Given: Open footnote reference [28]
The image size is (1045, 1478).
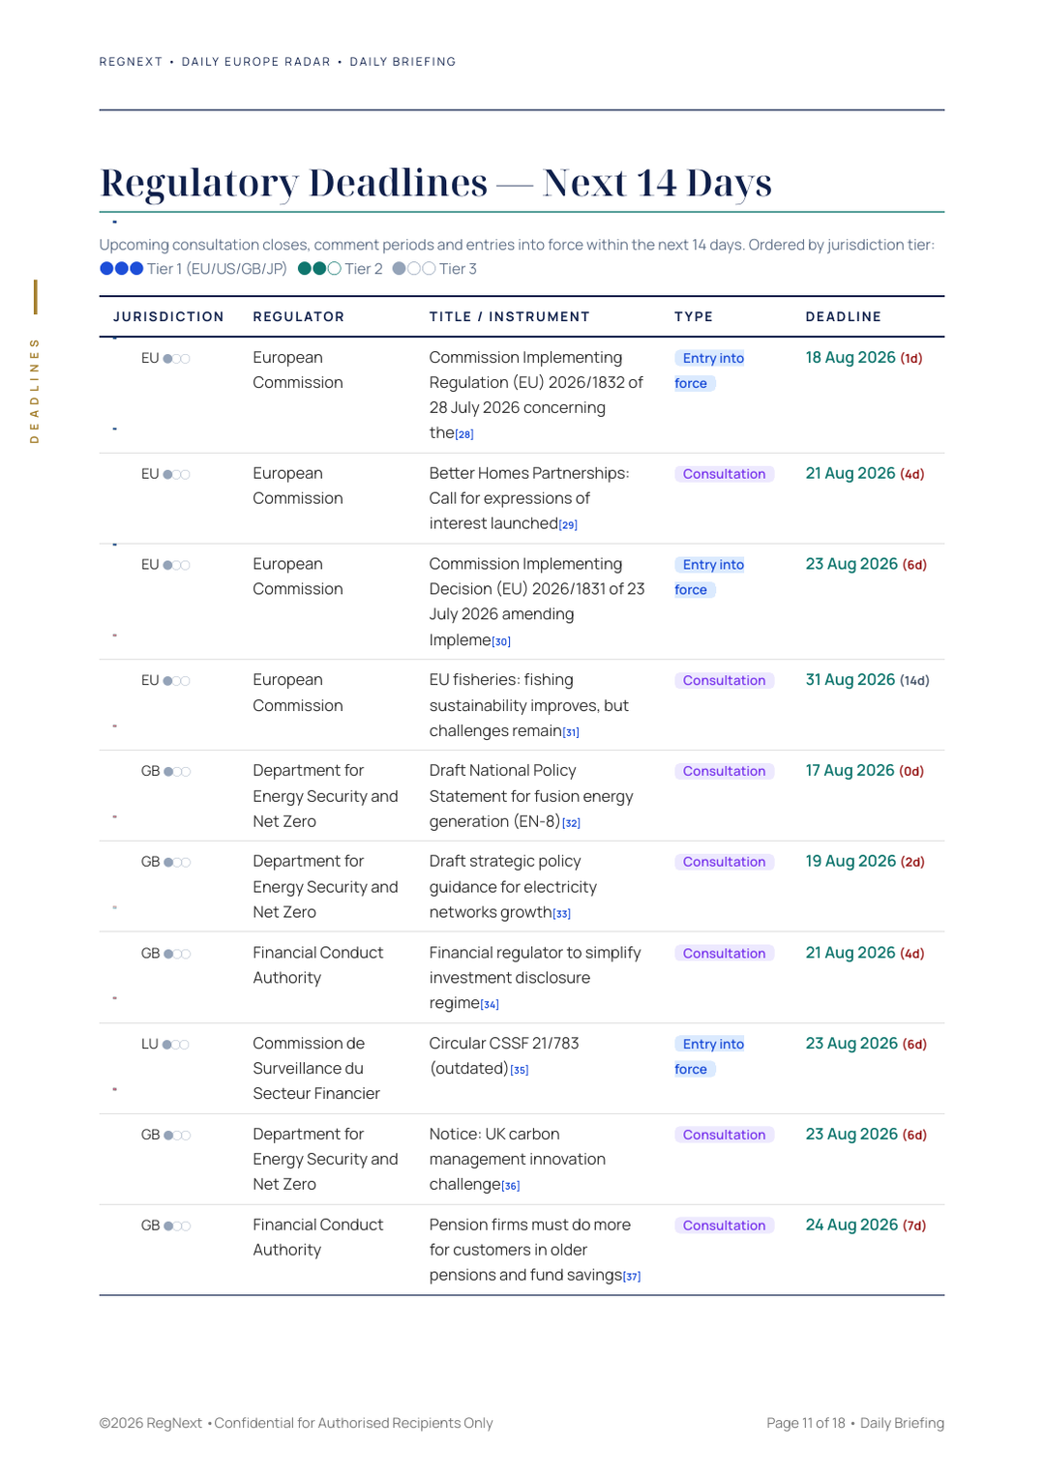Looking at the screenshot, I should (464, 434).
